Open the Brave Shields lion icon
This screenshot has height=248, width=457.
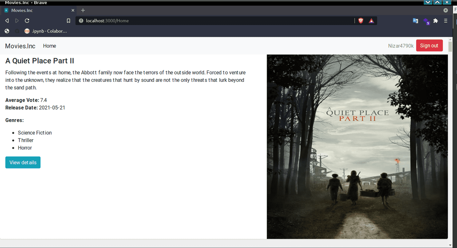[x=361, y=21]
